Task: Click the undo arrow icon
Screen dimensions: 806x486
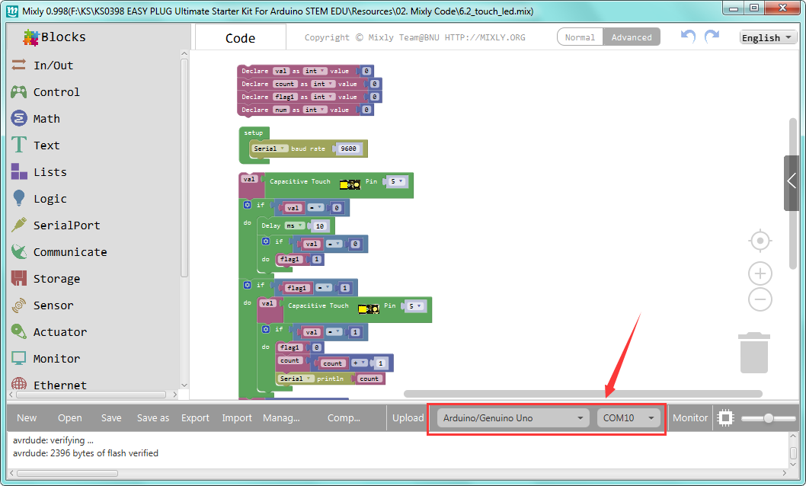Action: tap(688, 37)
